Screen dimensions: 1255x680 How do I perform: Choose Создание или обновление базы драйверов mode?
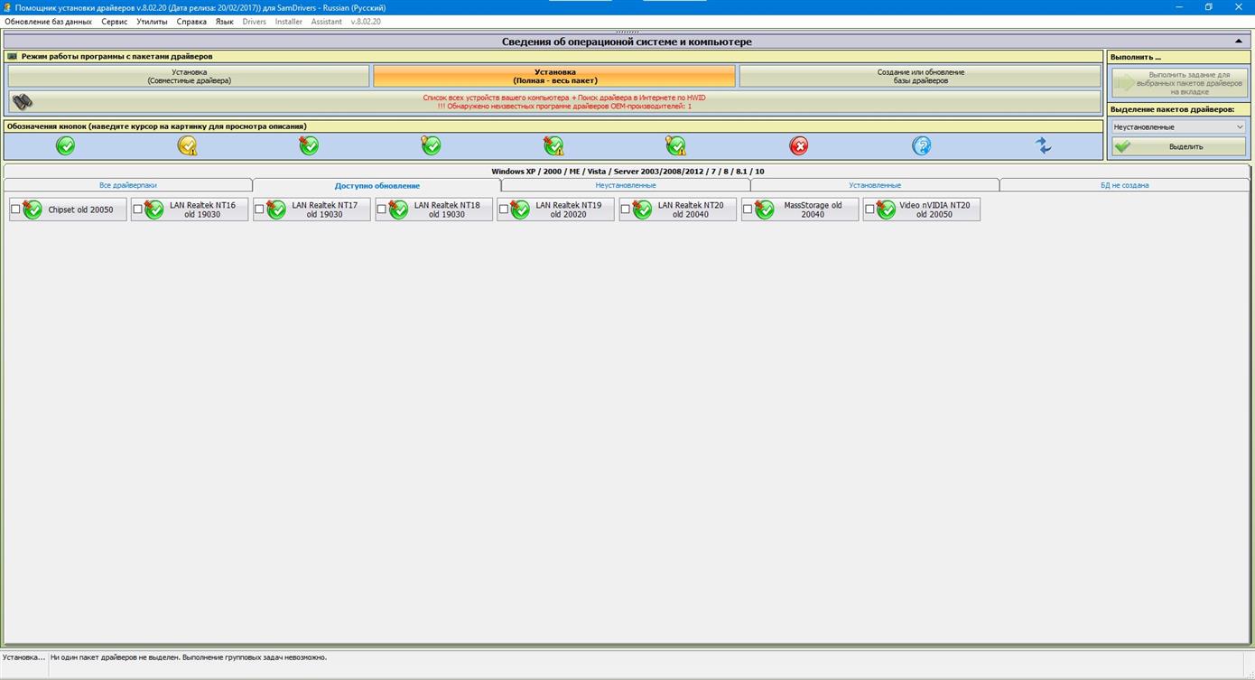pyautogui.click(x=921, y=76)
